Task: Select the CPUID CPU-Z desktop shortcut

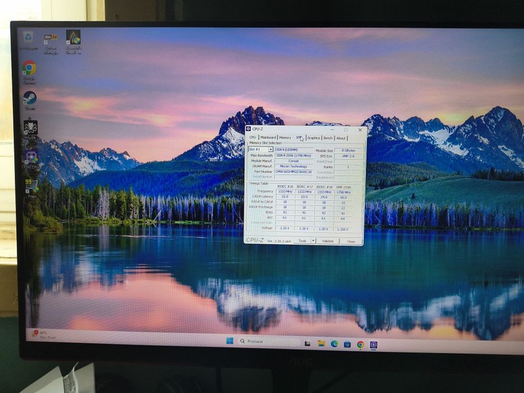Action: coord(31,159)
